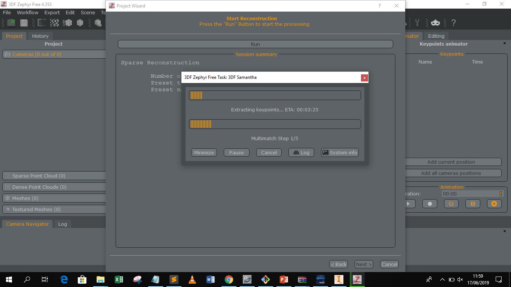
Task: Open Microsoft Edge from the taskbar
Action: coord(64,279)
